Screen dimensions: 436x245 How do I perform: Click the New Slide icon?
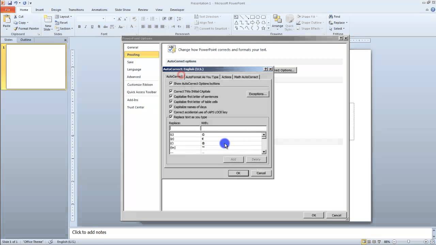tap(48, 19)
